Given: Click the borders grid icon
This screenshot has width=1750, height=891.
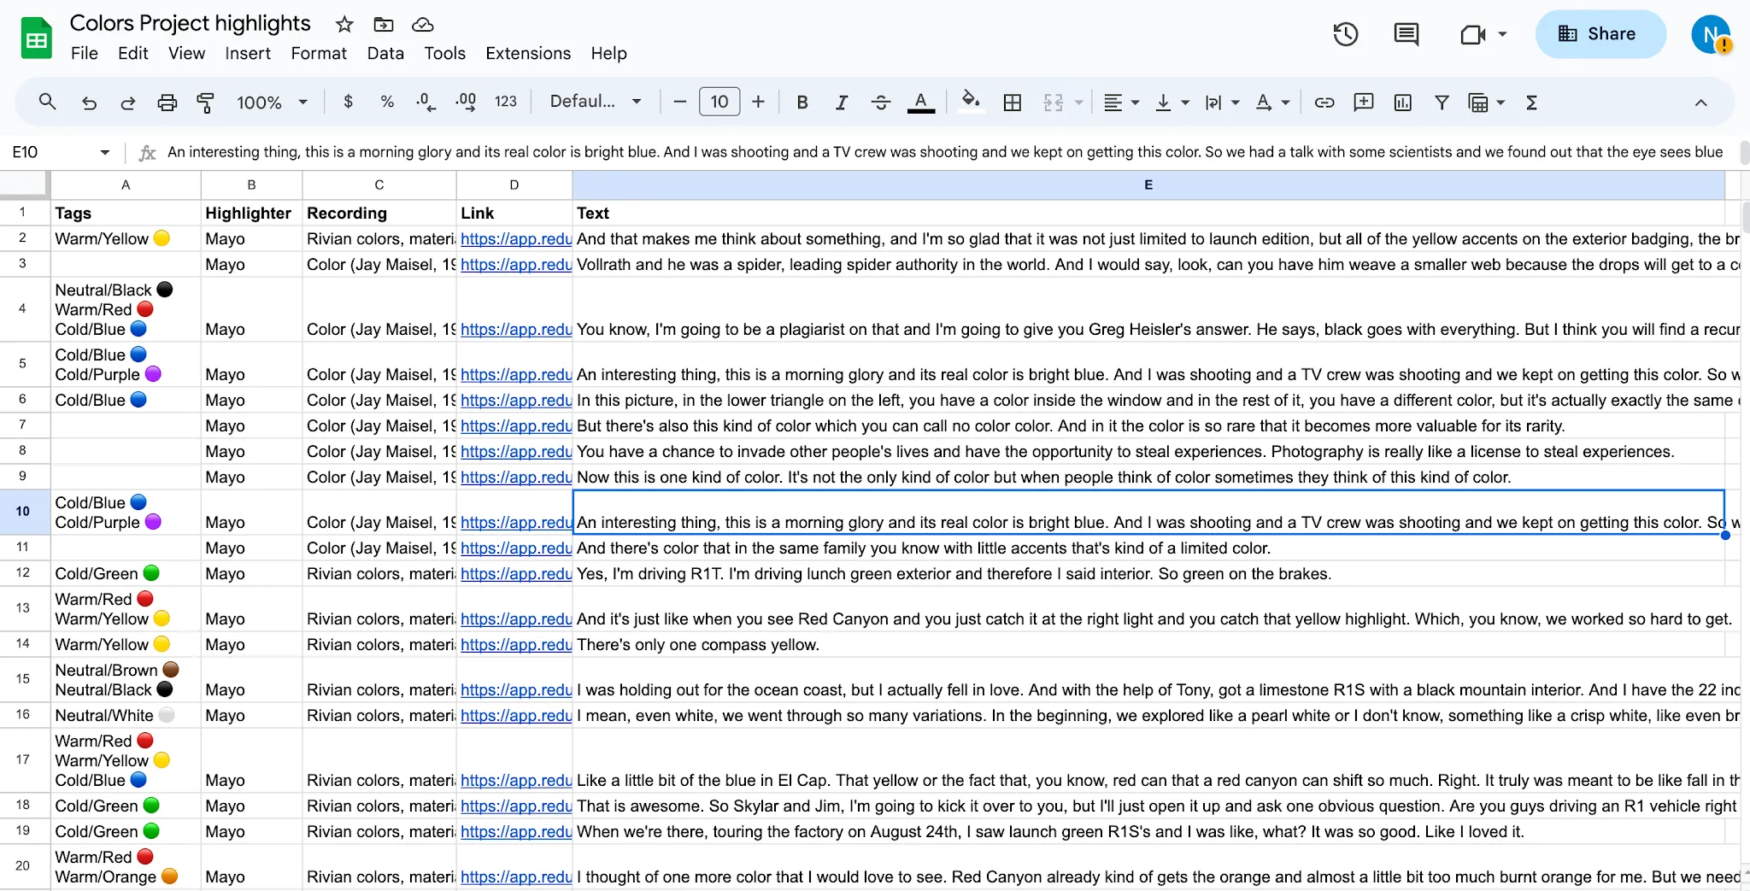Looking at the screenshot, I should point(1013,103).
